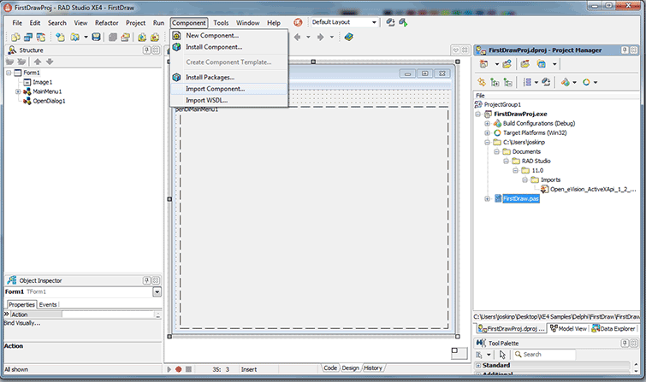This screenshot has width=646, height=382.
Task: Switch to the Events tab
Action: point(48,304)
